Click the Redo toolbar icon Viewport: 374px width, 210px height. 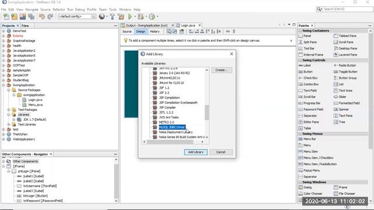tap(50, 16)
